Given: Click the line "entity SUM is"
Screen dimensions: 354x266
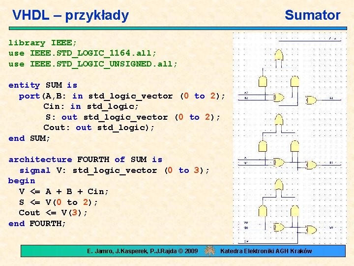Looking at the screenshot, I should click(43, 85).
